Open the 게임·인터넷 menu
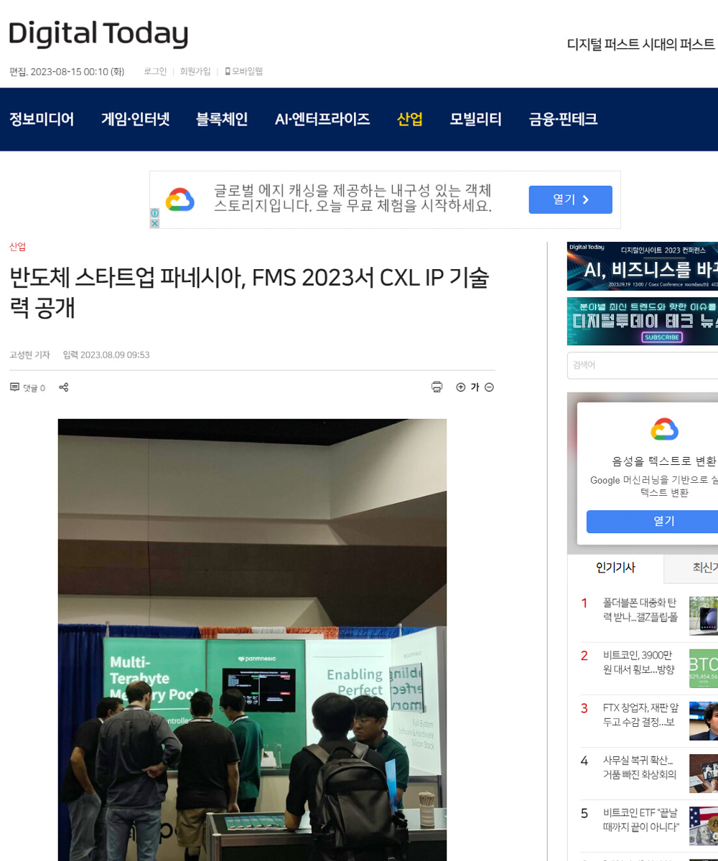This screenshot has width=718, height=861. tap(135, 119)
